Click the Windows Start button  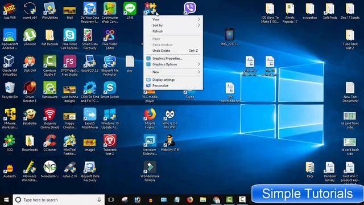(6, 200)
